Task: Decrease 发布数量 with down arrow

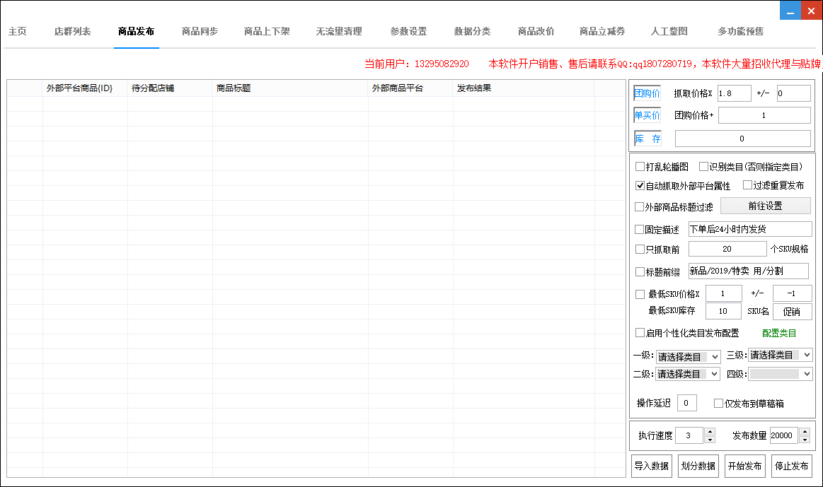Action: 804,440
